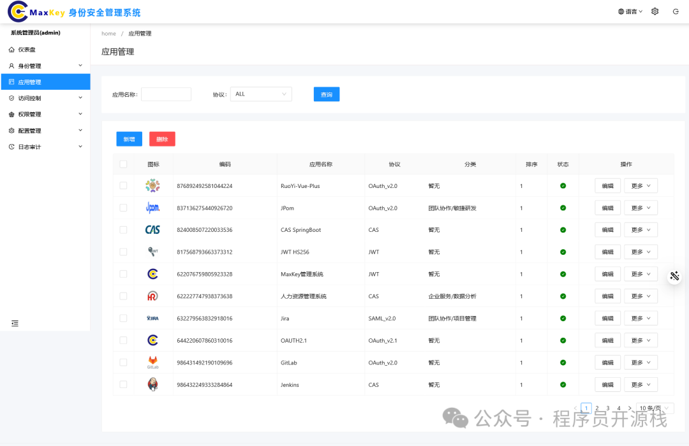Click the Jira application icon
689x446 pixels.
point(152,318)
